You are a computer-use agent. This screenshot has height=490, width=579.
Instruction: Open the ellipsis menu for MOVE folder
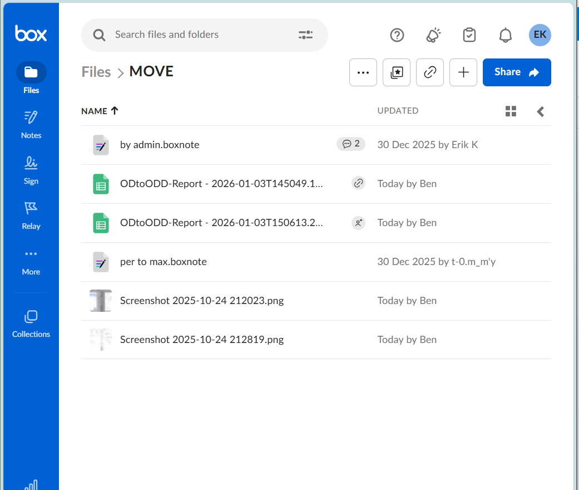(363, 72)
